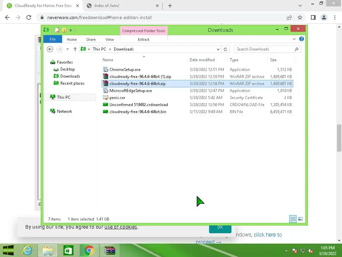Switch to details view layout

point(293,219)
